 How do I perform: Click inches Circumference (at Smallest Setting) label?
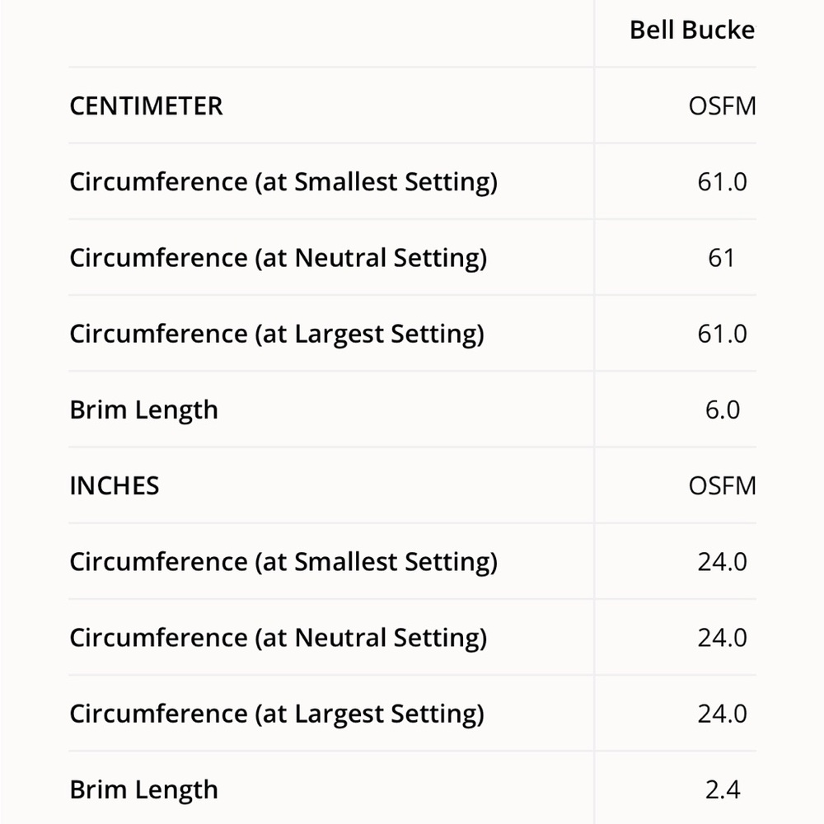pos(283,563)
